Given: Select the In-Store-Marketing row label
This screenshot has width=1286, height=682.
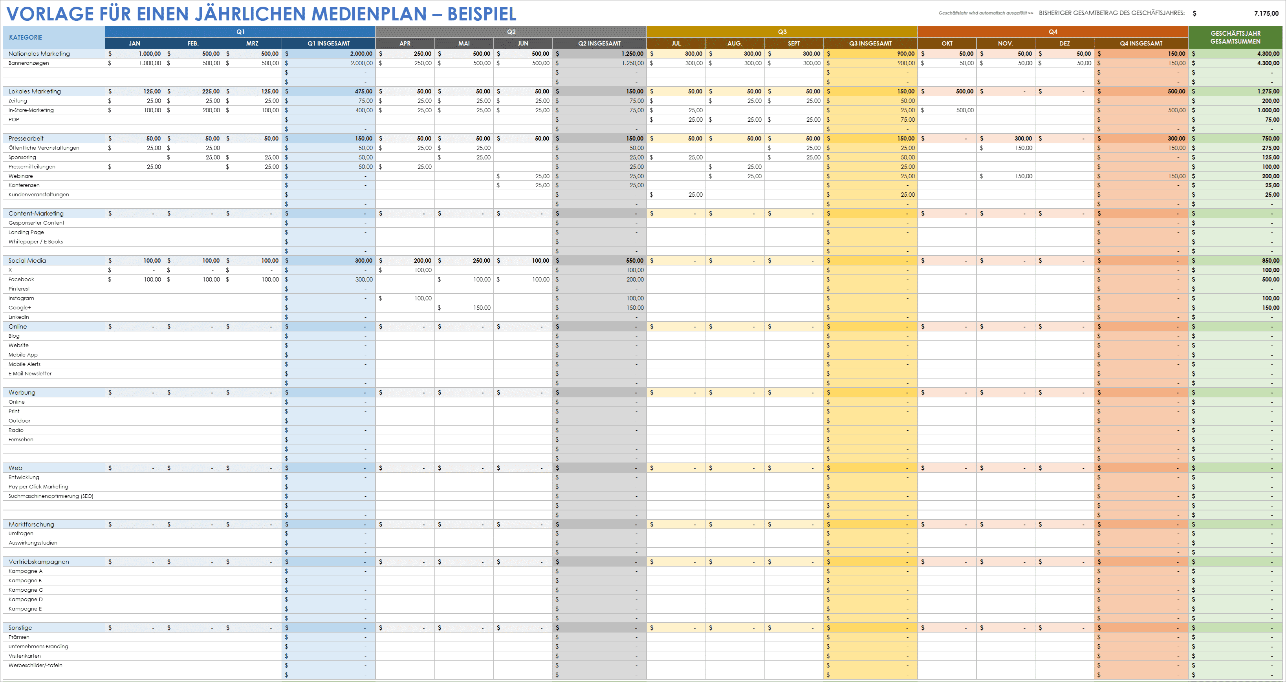Looking at the screenshot, I should pos(31,110).
